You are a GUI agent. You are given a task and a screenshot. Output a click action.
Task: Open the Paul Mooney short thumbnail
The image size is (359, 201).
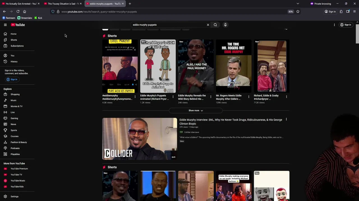(196, 66)
